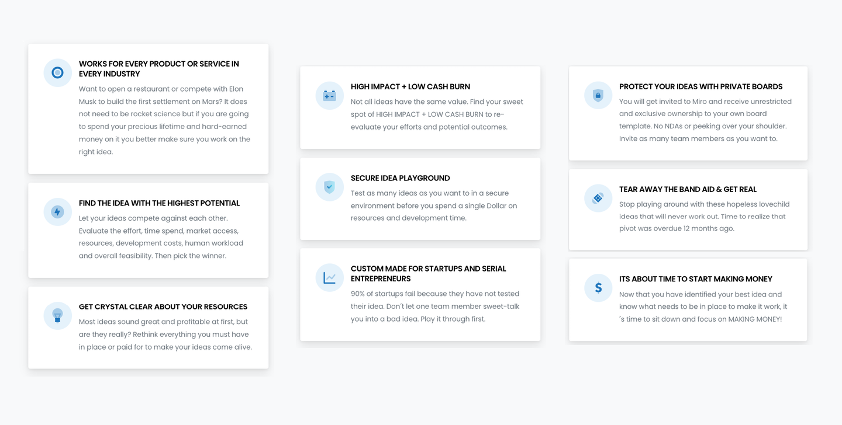Click paragraph starting 'Most ideas sound great'
Viewport: 842px width, 425px height.
tap(165, 335)
